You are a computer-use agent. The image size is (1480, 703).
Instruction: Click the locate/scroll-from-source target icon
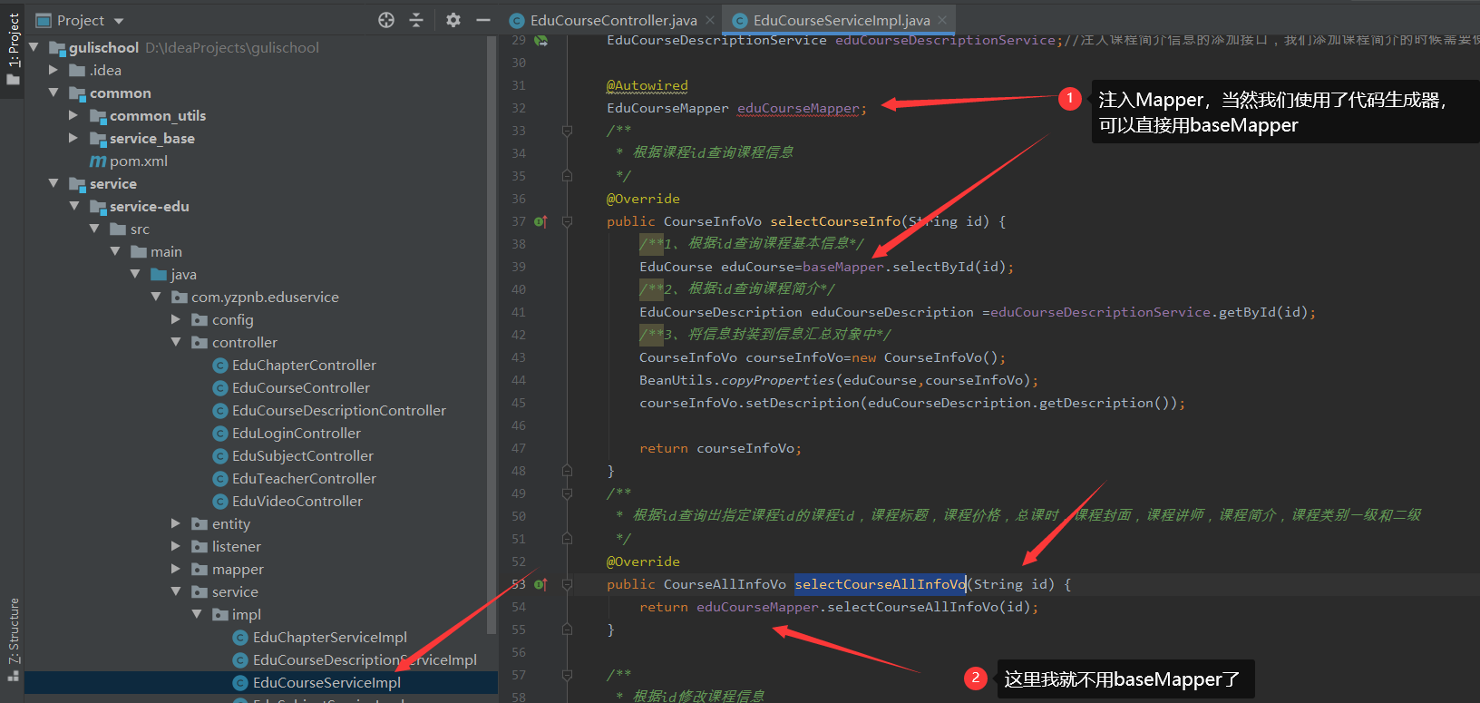(x=386, y=20)
